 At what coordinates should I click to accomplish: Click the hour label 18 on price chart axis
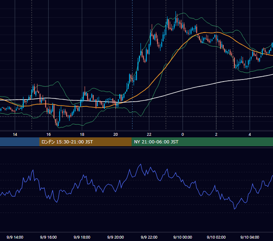click(82, 135)
